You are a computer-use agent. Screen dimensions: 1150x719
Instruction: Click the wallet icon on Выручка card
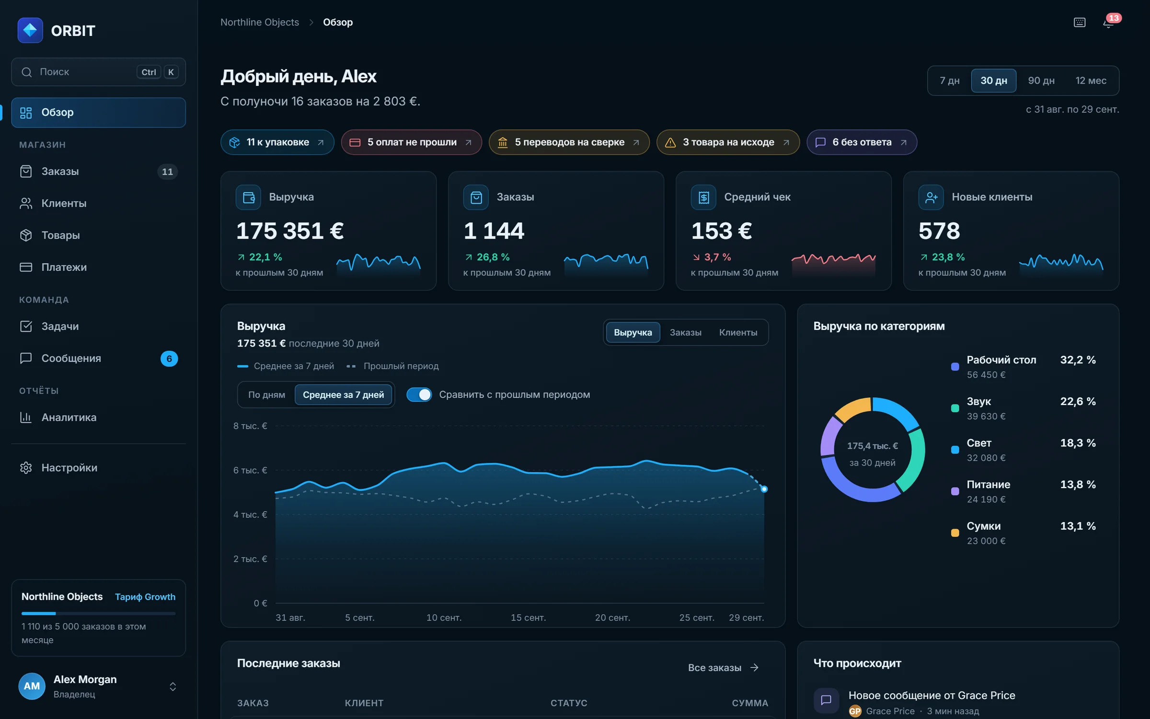248,197
